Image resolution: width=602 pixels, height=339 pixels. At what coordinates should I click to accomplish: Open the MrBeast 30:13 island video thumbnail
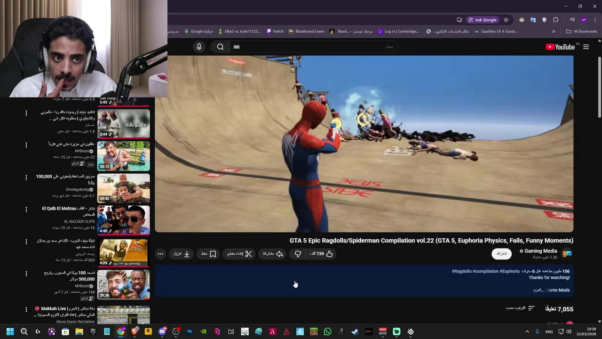click(124, 156)
